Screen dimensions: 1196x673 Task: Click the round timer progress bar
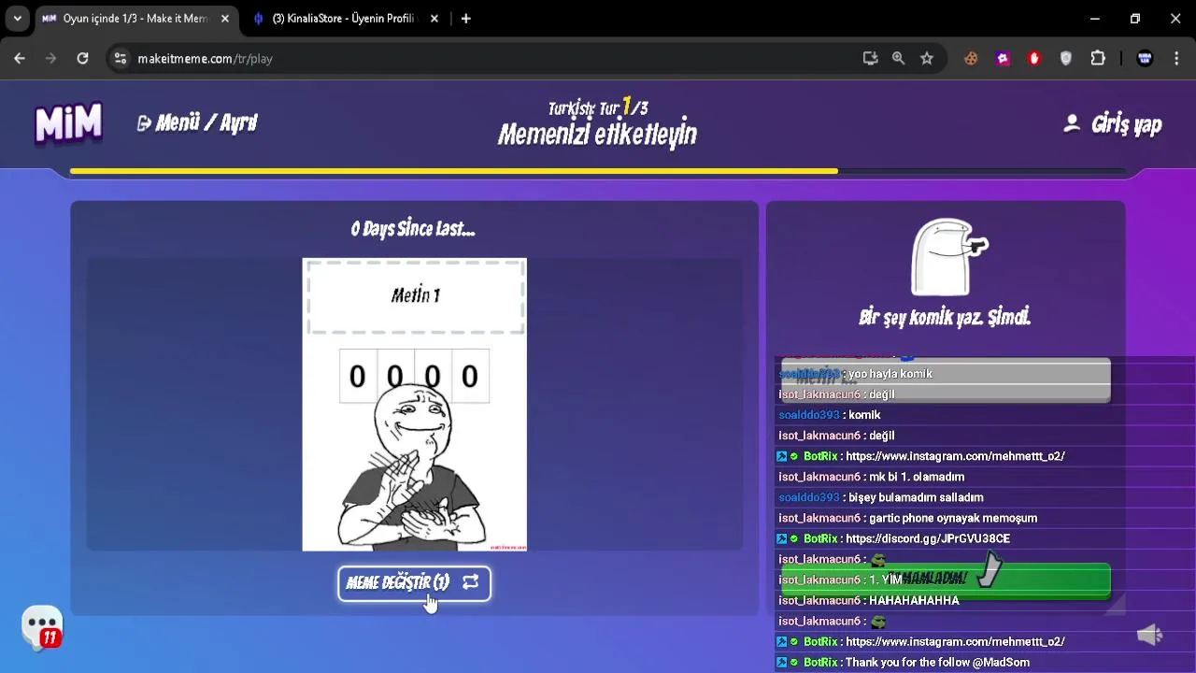(x=598, y=171)
